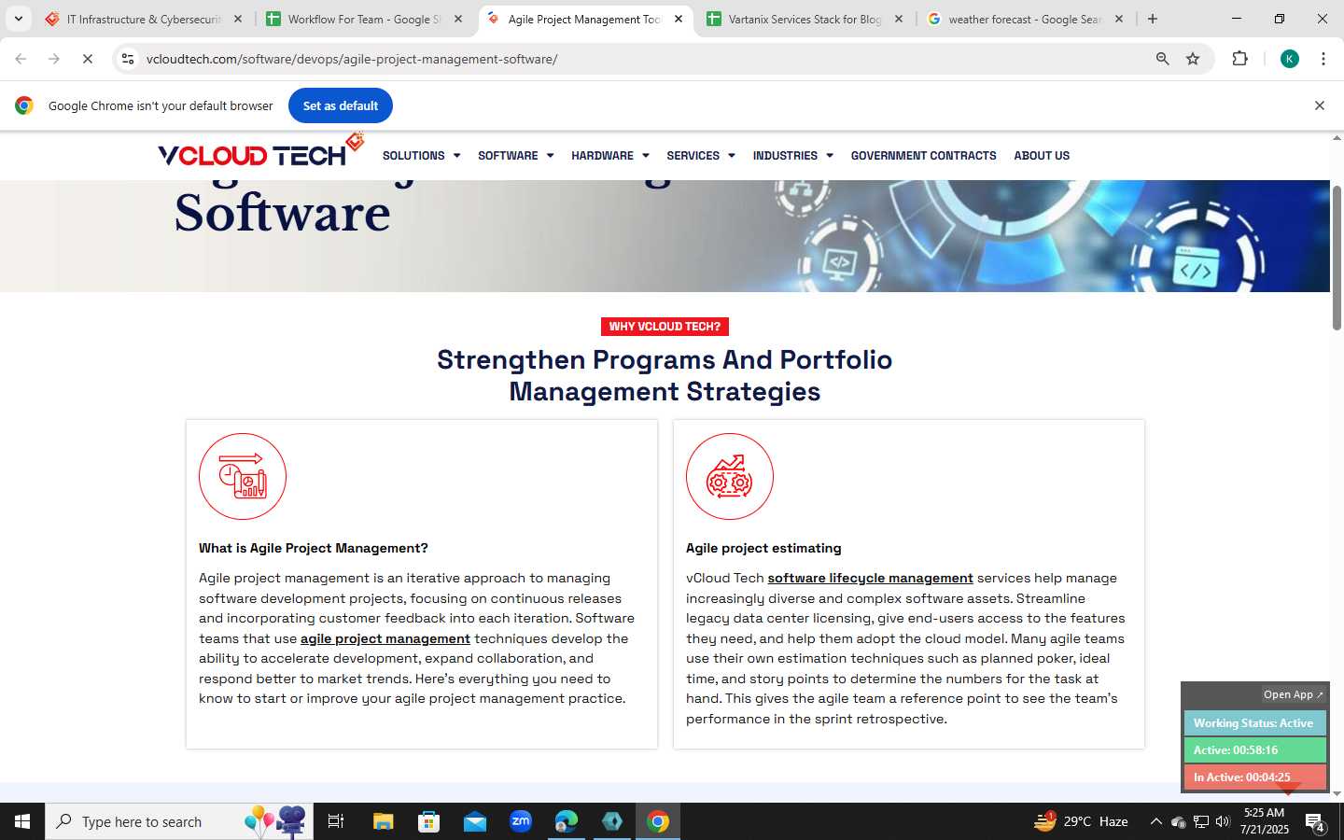Click the WHY VCLOUD TECH? red label
Viewport: 1344px width, 840px height.
pyautogui.click(x=665, y=327)
